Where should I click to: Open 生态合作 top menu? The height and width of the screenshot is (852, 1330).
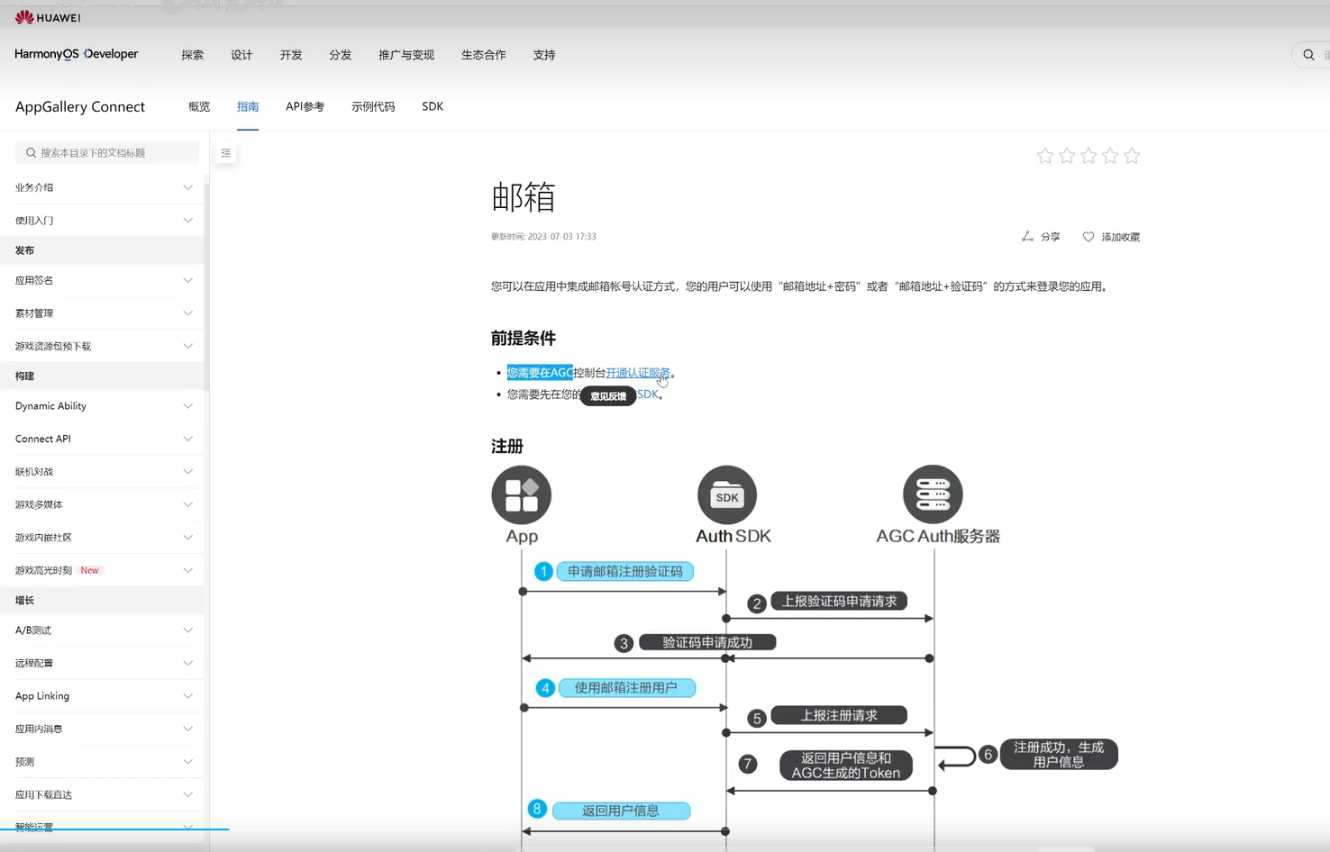pyautogui.click(x=484, y=55)
